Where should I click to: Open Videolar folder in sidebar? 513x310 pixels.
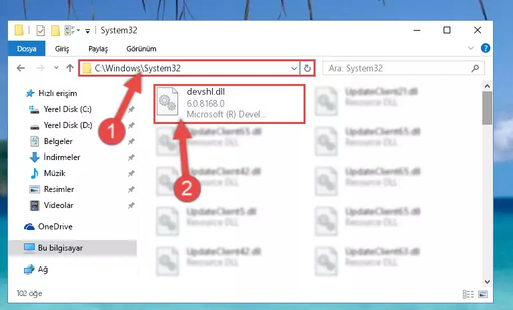[x=51, y=205]
